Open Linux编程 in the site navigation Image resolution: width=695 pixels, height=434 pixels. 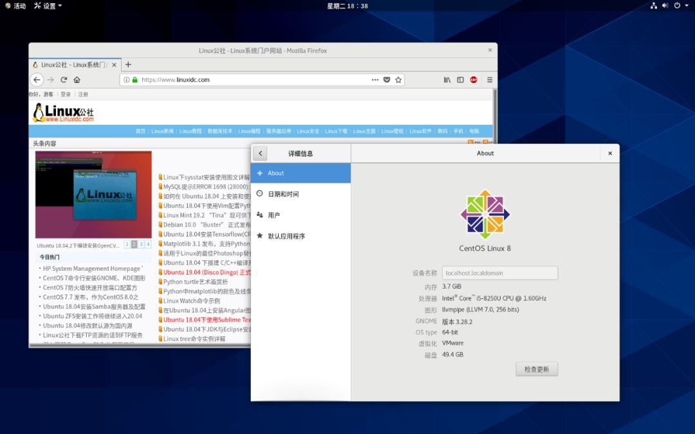(x=249, y=131)
